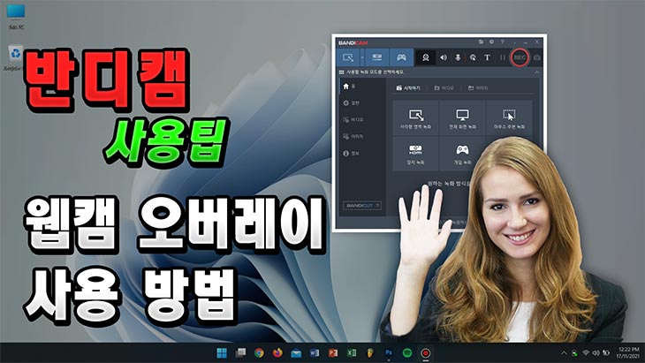
Task: Choose 마우스 주변 녹화 recording tile
Action: tap(509, 119)
